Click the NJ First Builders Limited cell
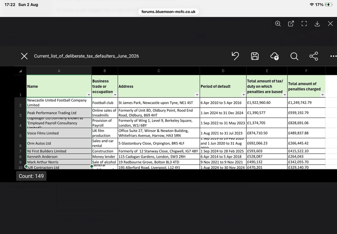The width and height of the screenshot is (337, 234). (59, 151)
